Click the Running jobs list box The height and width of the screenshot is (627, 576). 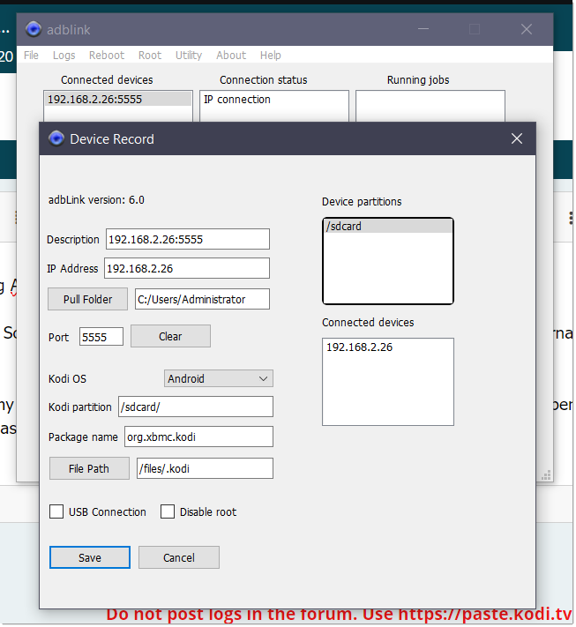[430, 106]
